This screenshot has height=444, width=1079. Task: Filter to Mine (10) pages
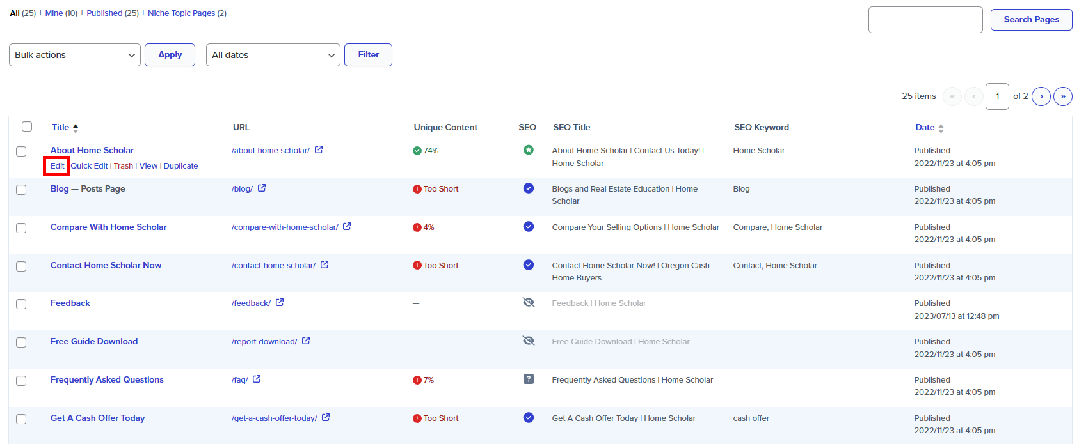[x=61, y=13]
